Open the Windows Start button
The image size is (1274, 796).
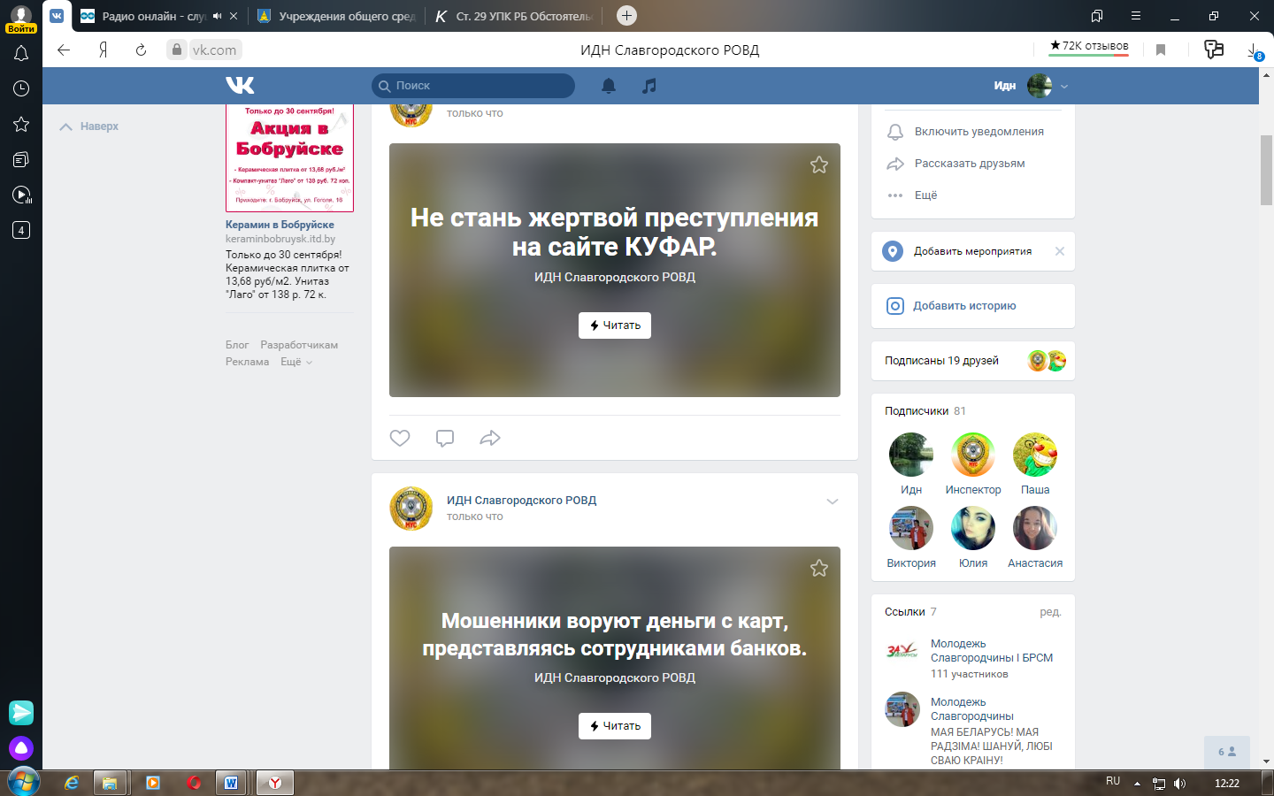tap(23, 782)
